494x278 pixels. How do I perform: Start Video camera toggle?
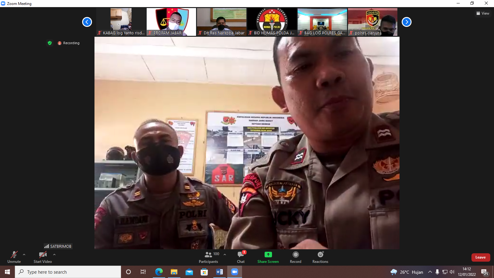coord(43,257)
